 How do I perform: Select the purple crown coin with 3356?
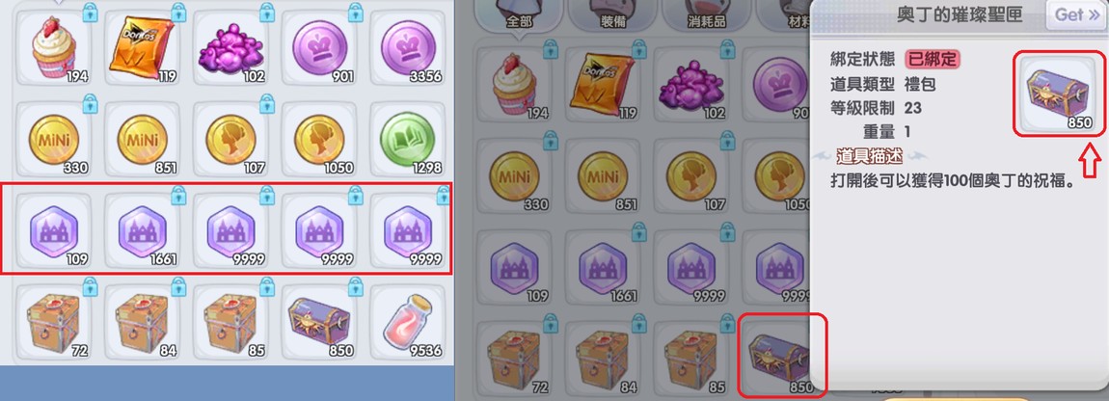pyautogui.click(x=408, y=48)
